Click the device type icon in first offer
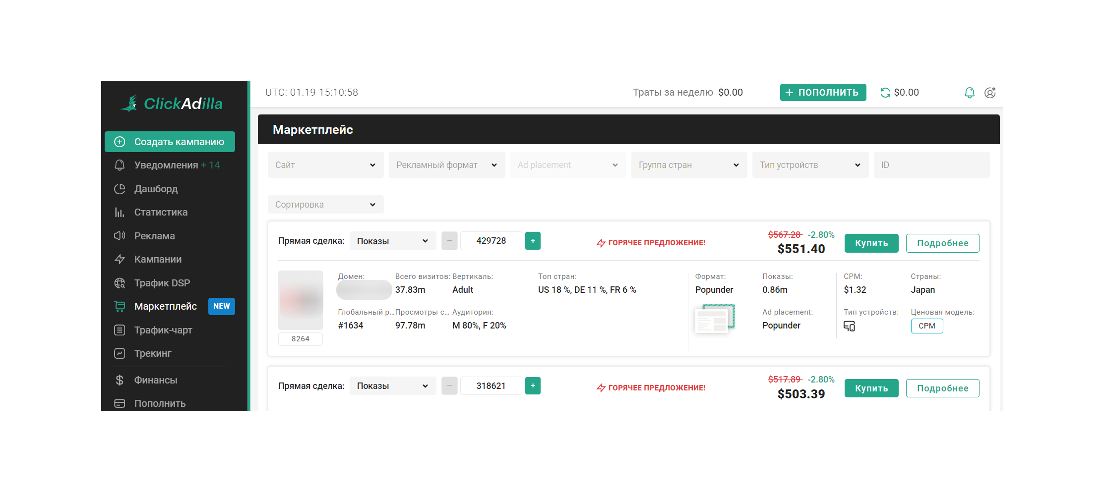The width and height of the screenshot is (1104, 492). click(x=849, y=326)
